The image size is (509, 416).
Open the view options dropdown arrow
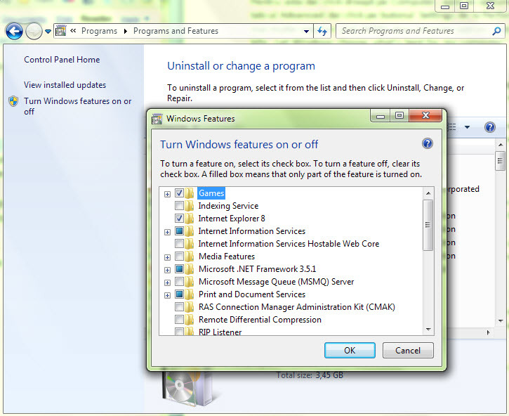tap(467, 127)
